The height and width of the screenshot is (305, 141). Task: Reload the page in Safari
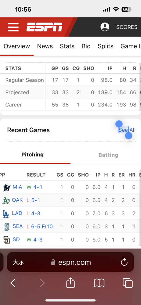pyautogui.click(x=124, y=262)
